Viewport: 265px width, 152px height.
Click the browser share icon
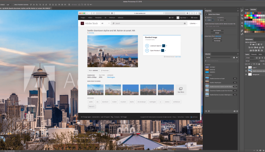click(192, 13)
